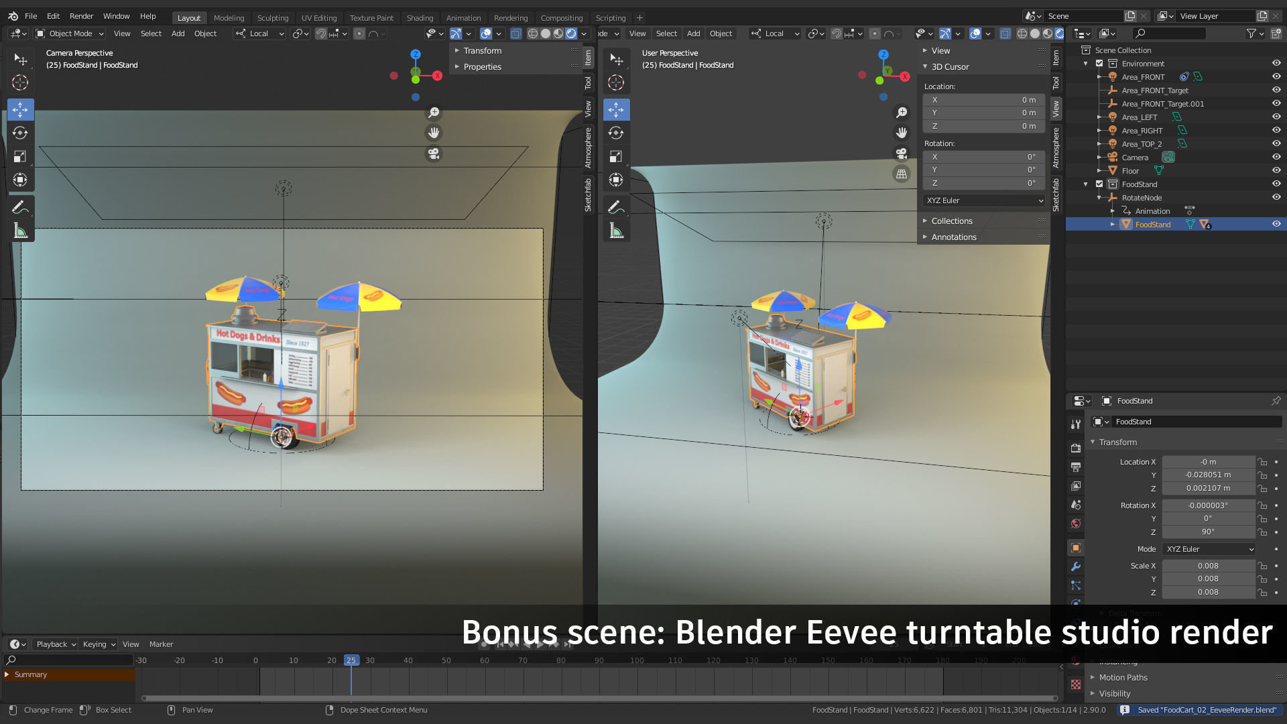
Task: Uncheck the Environment collection checkbox
Action: click(x=1099, y=64)
